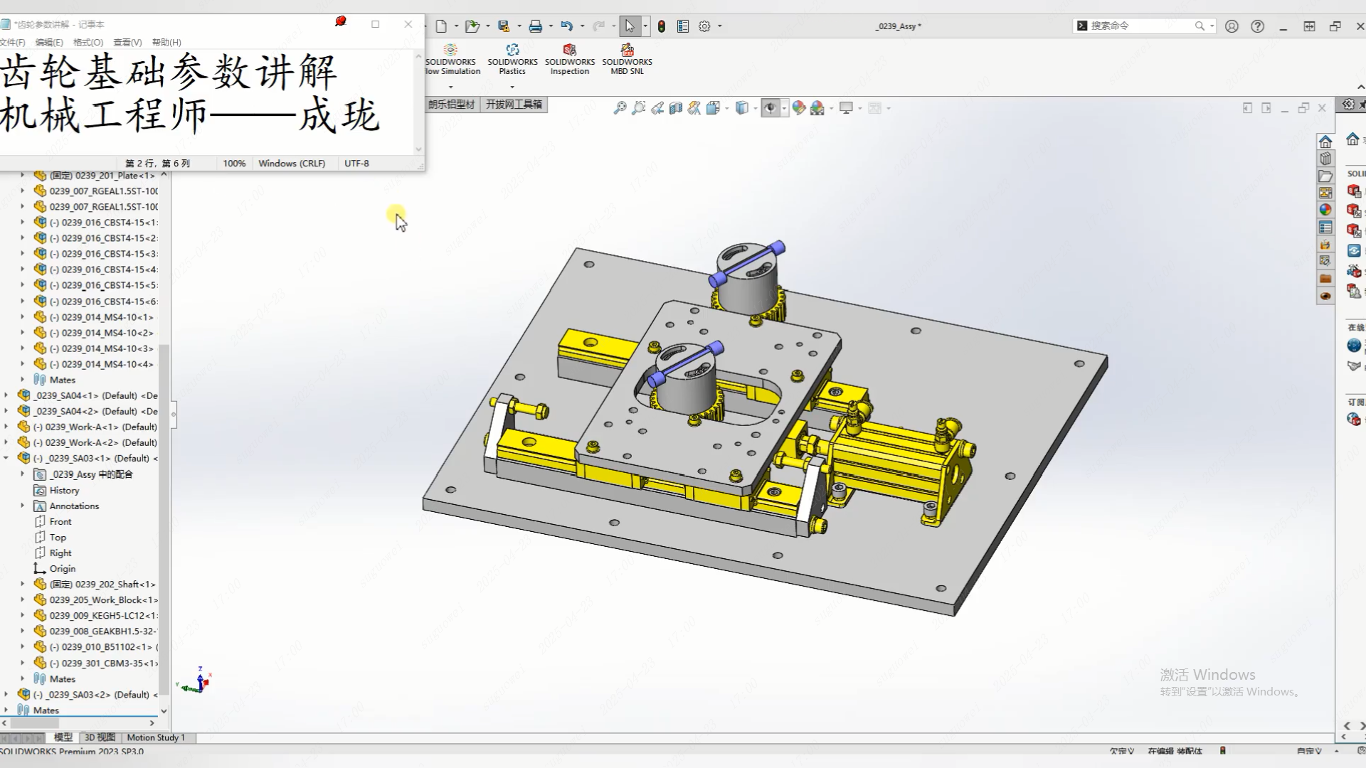The image size is (1366, 768).
Task: Click Zoom to Fit icon
Action: point(620,108)
